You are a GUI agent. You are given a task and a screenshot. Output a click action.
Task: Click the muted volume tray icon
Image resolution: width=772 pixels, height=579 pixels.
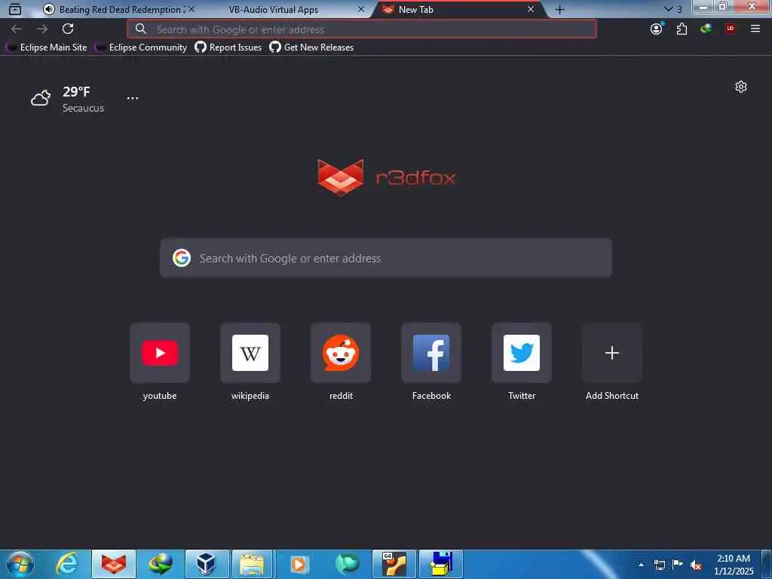point(696,565)
